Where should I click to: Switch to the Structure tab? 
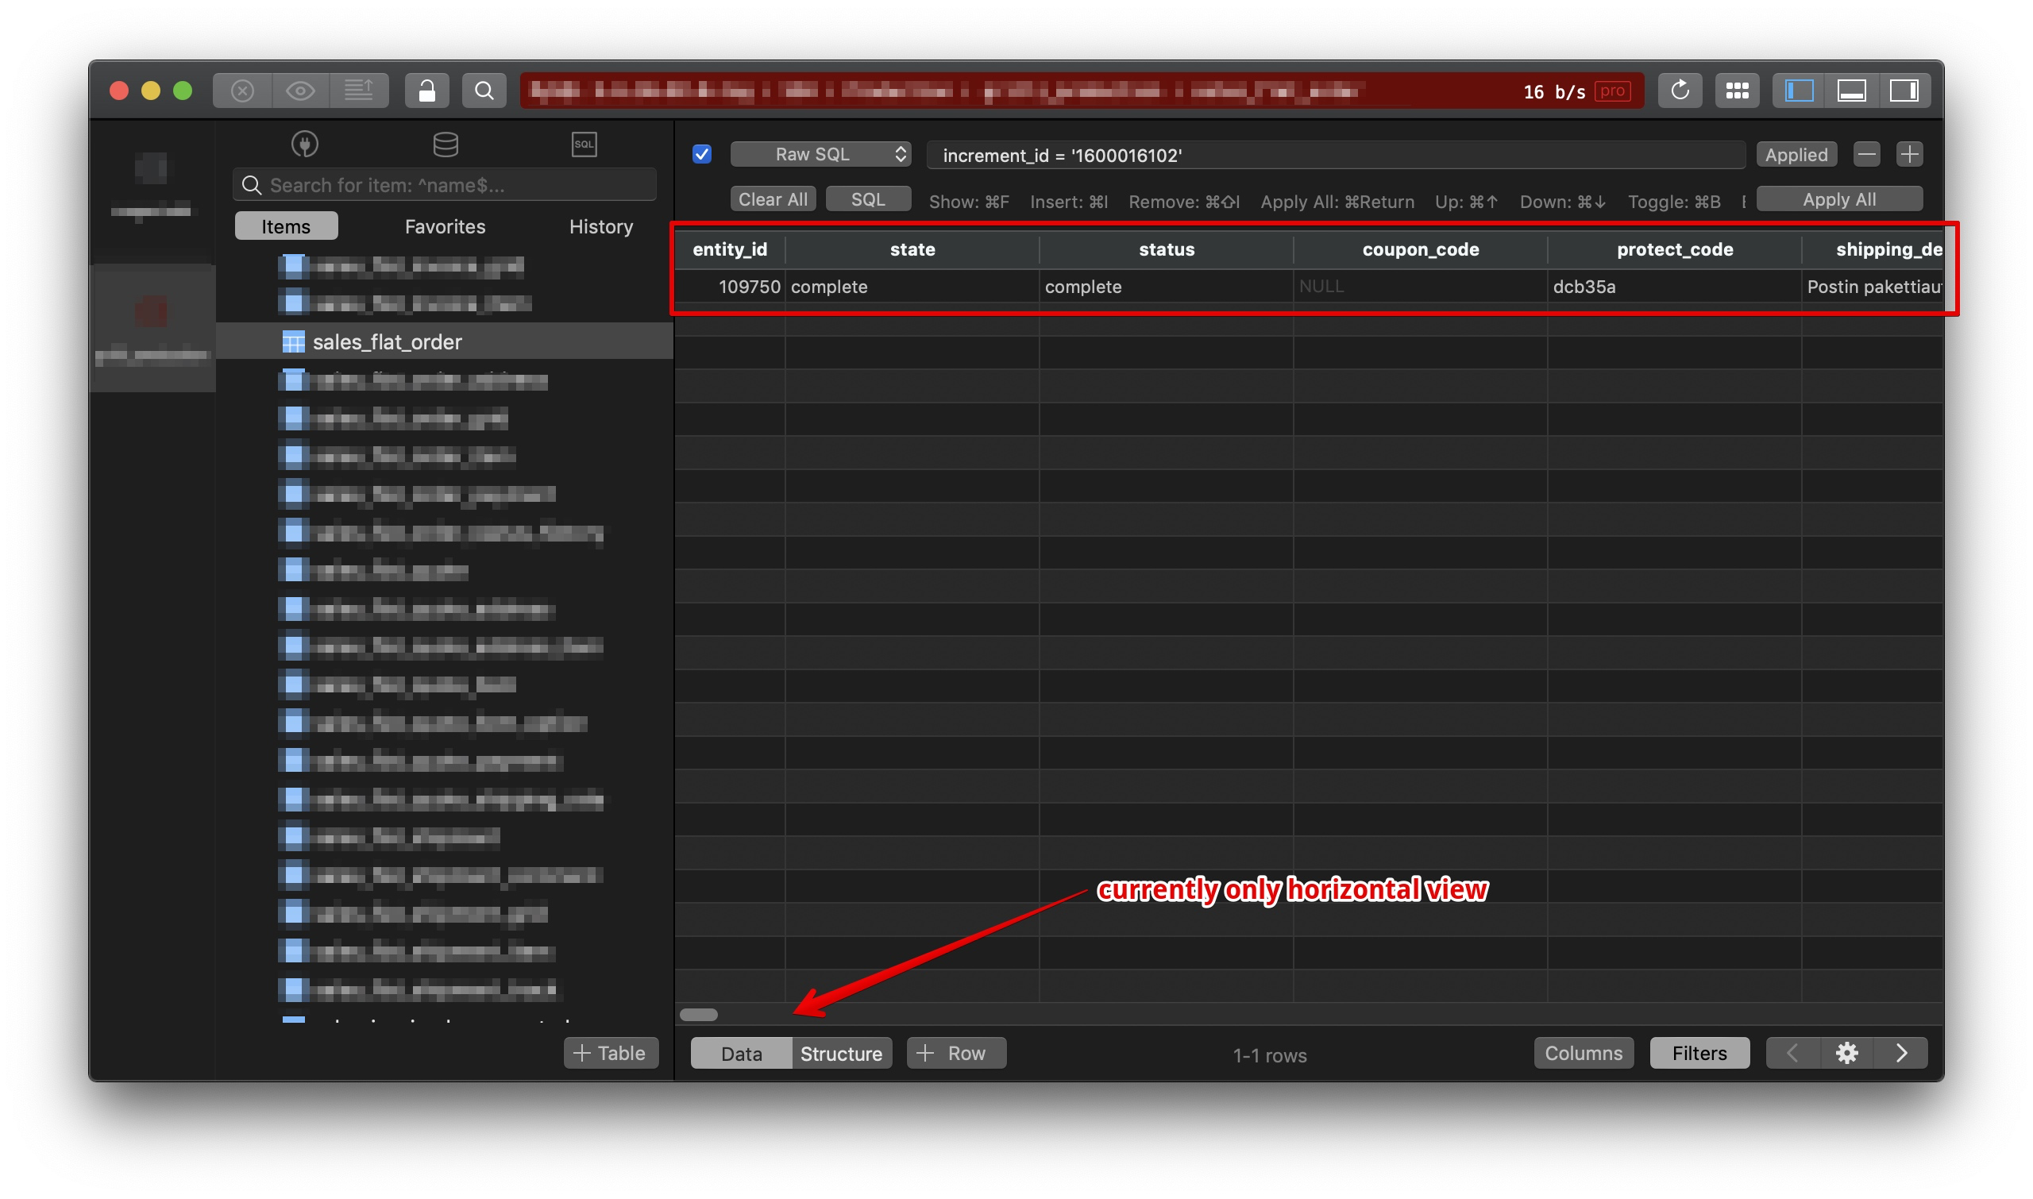tap(840, 1053)
